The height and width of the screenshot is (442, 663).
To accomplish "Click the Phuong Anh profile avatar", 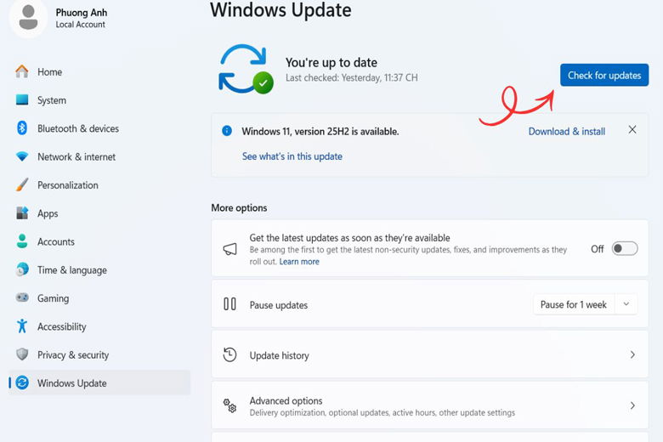I will click(28, 18).
